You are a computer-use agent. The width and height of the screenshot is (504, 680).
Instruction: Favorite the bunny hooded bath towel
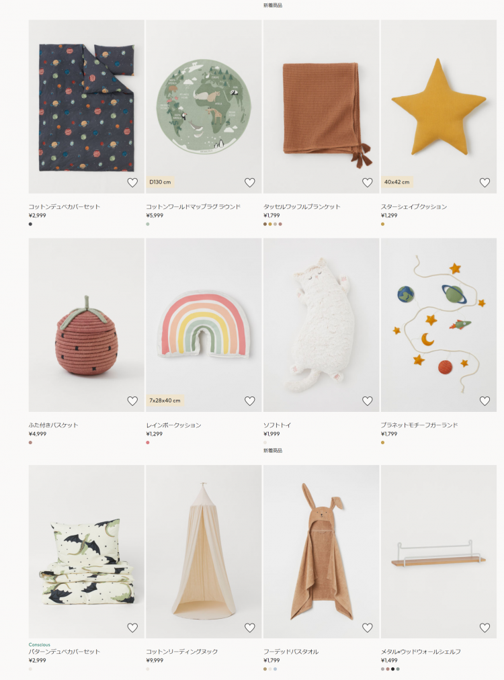click(368, 628)
